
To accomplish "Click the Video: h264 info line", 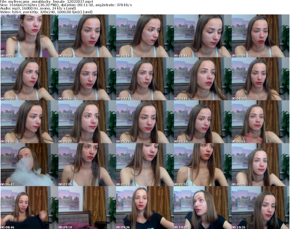I will click(46, 12).
